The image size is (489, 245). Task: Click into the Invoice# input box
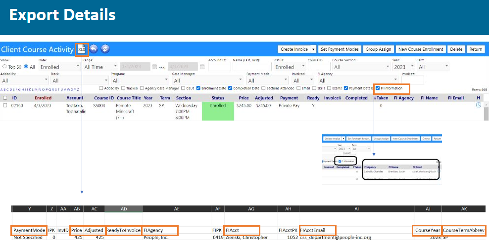(413, 81)
